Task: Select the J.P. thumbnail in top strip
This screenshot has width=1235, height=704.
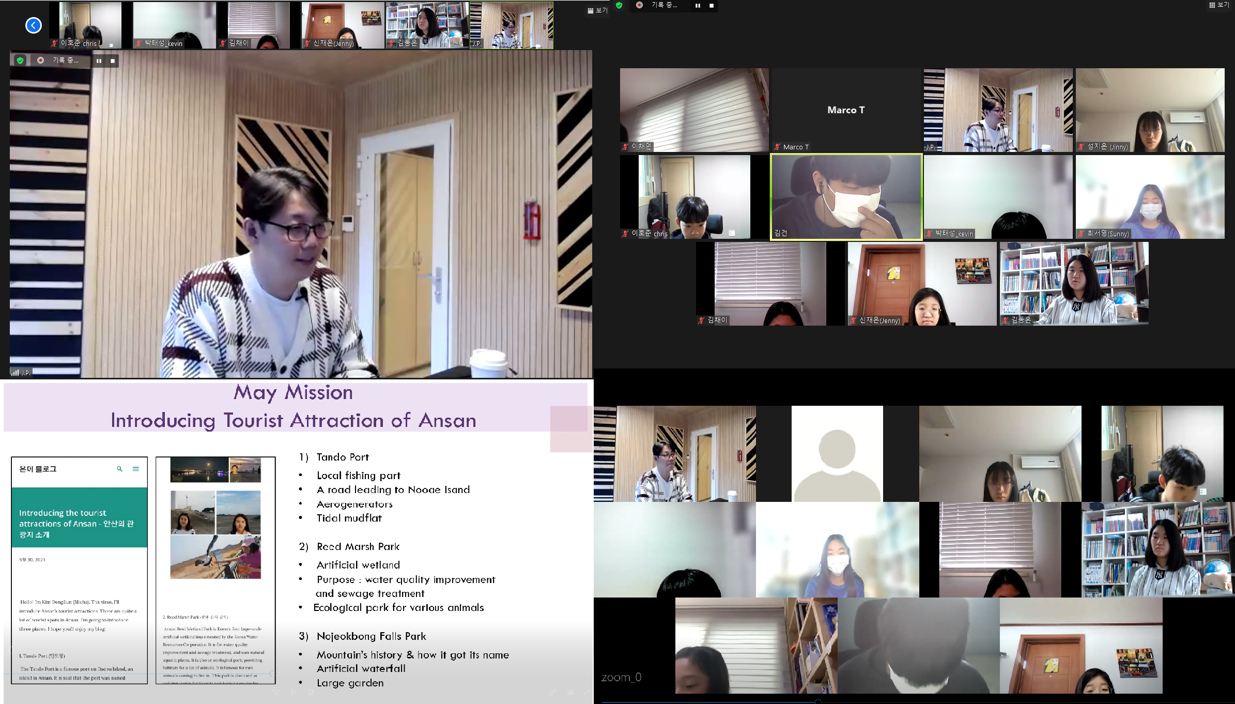Action: (511, 25)
